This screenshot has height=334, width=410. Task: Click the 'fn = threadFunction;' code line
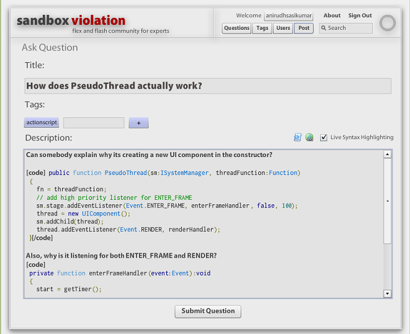[x=71, y=189]
